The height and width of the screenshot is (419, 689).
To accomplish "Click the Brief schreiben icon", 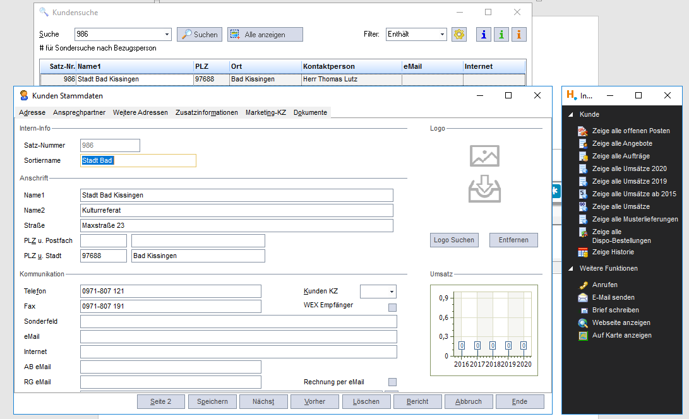I will pos(584,310).
